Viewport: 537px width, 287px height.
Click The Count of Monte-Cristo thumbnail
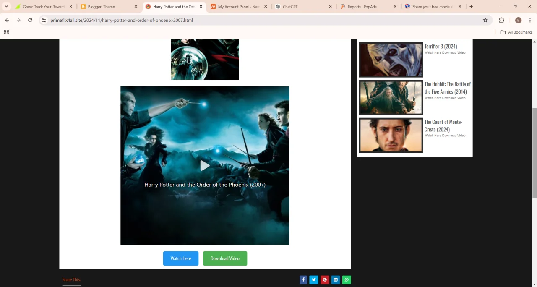point(391,135)
